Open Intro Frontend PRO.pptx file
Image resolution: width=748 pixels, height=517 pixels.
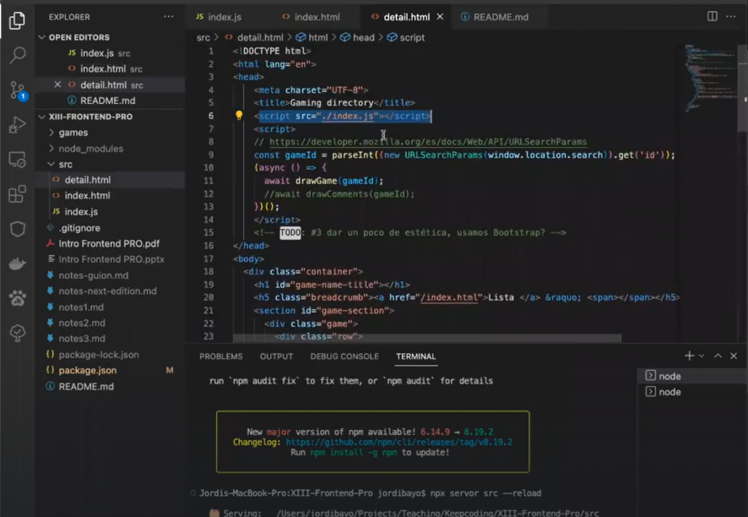111,259
